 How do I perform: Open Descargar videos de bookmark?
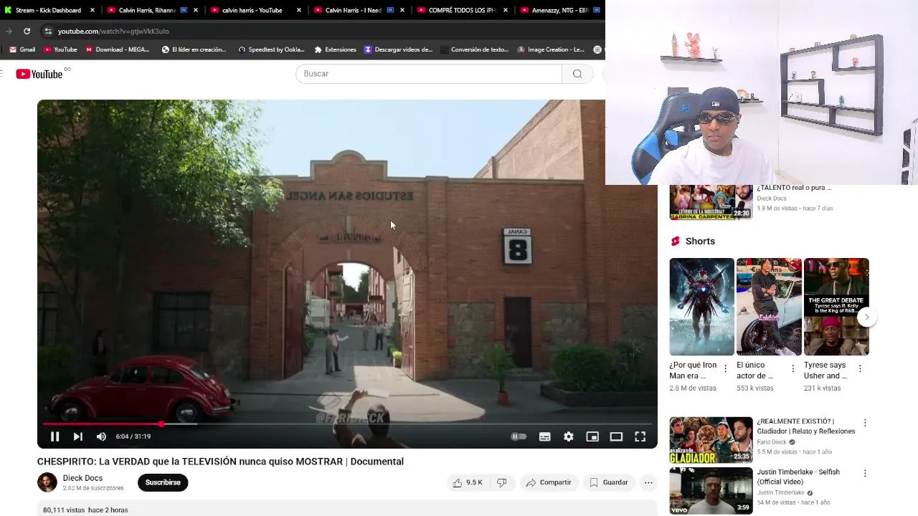click(398, 49)
